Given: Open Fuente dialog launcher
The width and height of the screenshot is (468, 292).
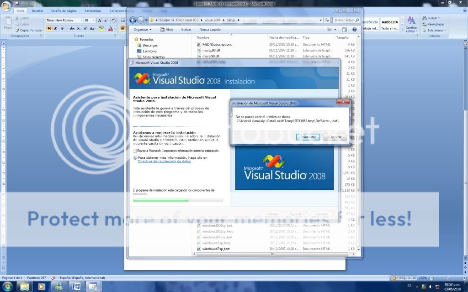Looking at the screenshot, I should tap(115, 36).
